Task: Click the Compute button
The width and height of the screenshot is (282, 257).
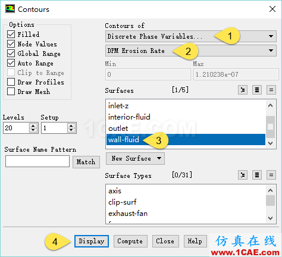Action: point(130,241)
